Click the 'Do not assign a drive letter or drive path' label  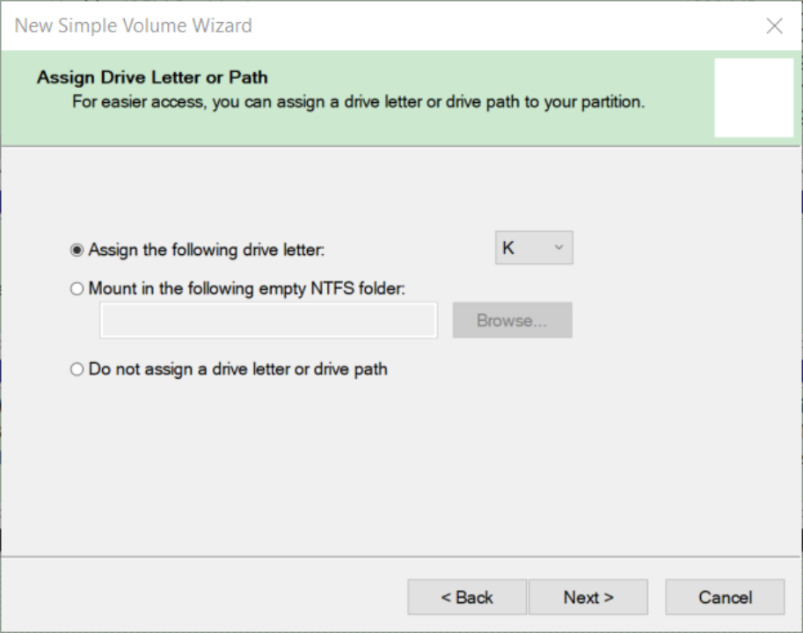[x=238, y=369]
